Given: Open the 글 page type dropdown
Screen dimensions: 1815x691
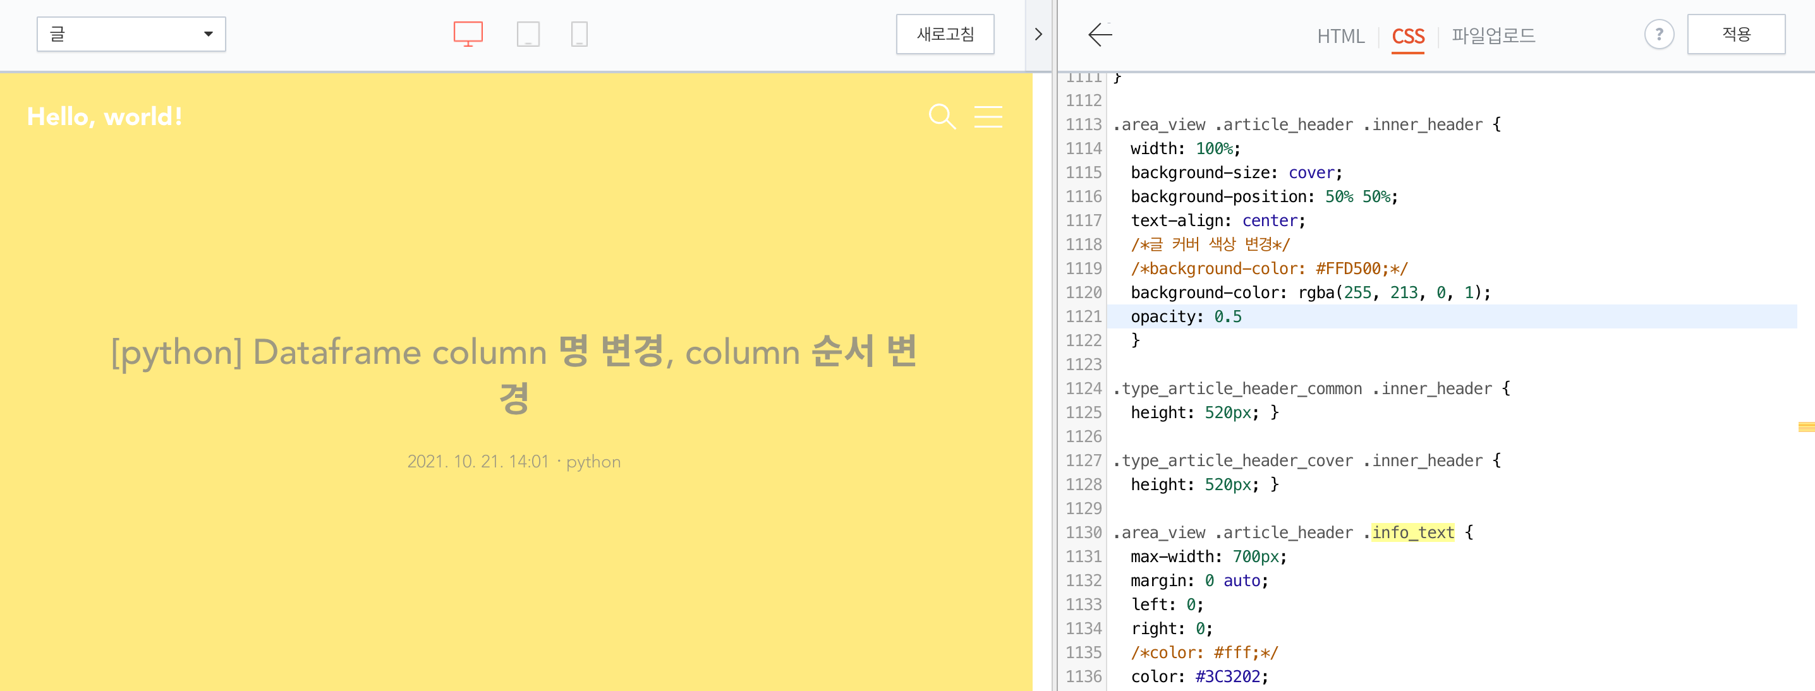Looking at the screenshot, I should tap(131, 35).
